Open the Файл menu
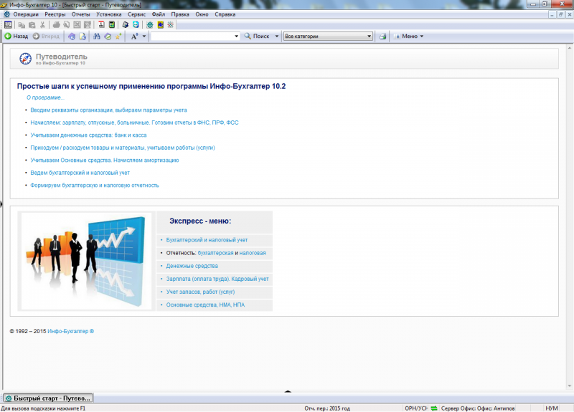 pos(159,14)
